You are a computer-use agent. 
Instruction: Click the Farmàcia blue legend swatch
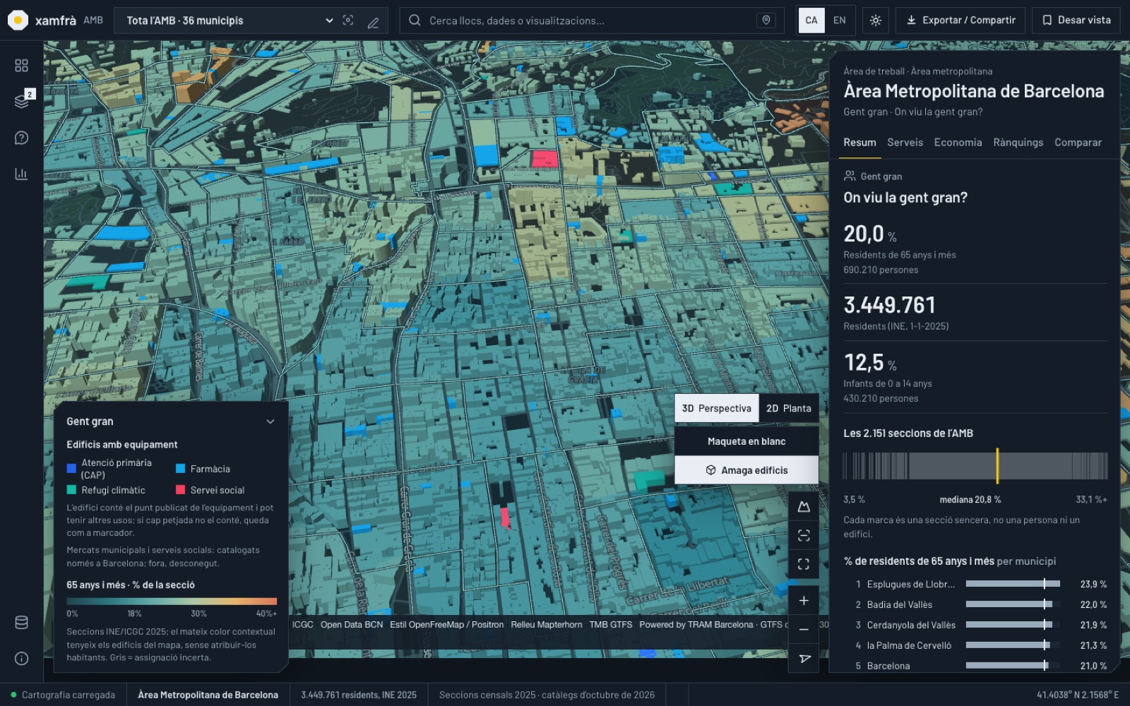[x=180, y=469]
